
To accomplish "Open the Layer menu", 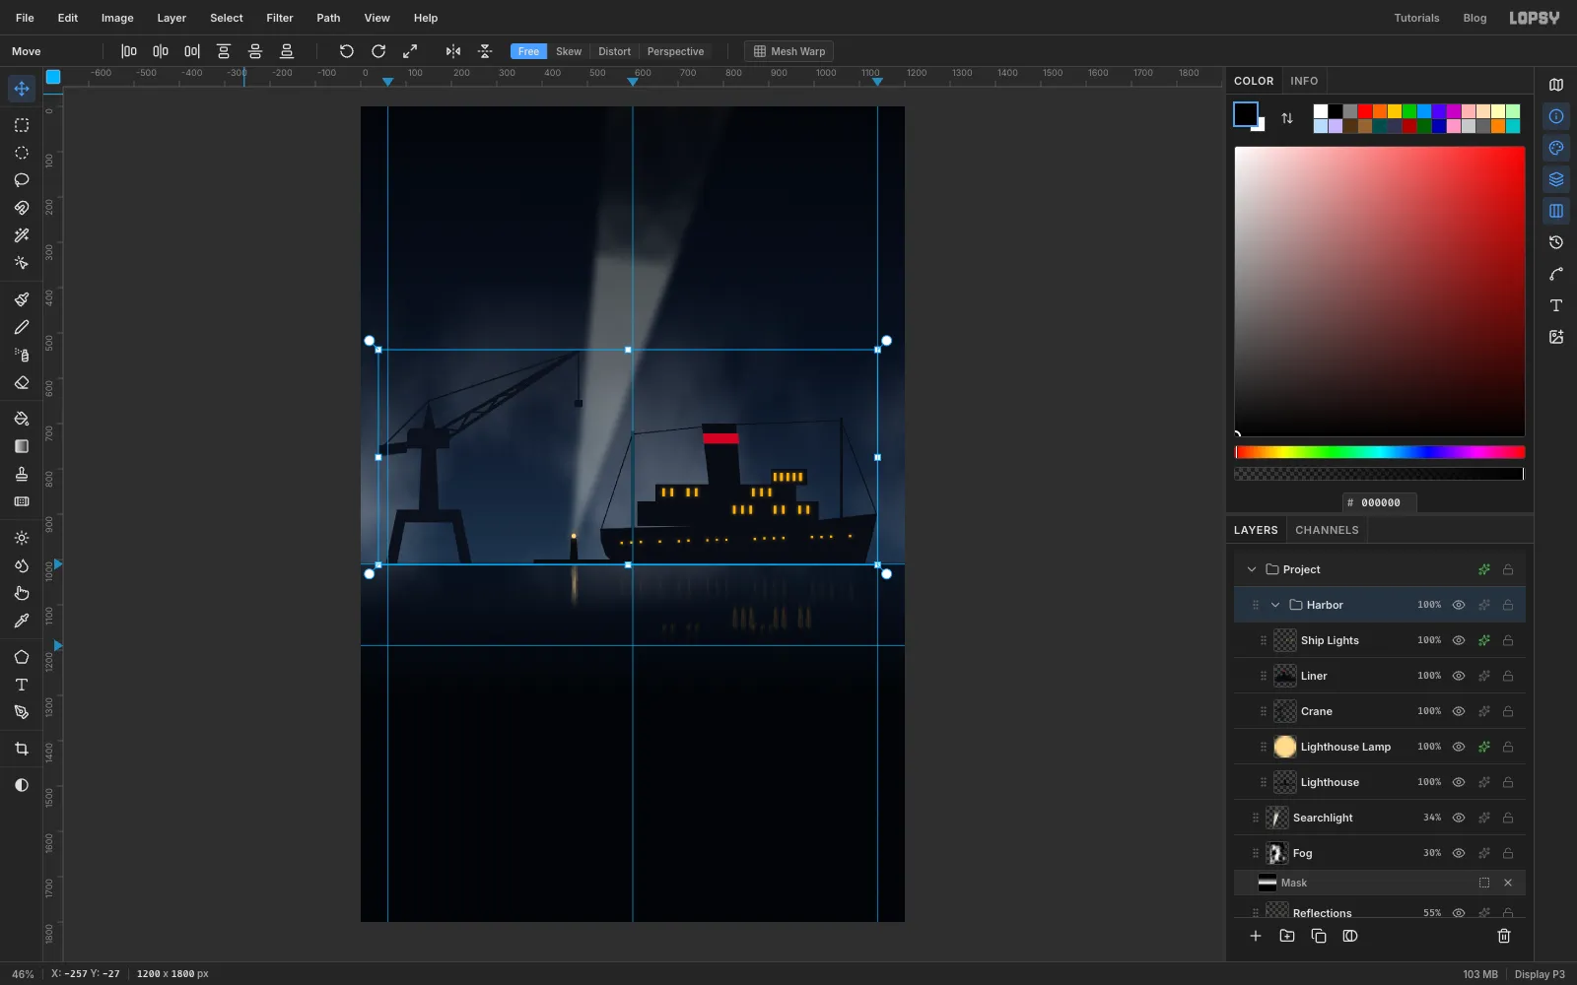I will (x=171, y=18).
